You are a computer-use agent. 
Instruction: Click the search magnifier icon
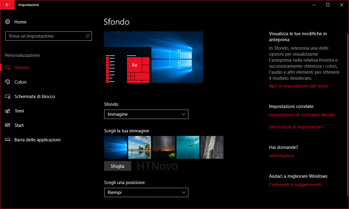pos(87,36)
